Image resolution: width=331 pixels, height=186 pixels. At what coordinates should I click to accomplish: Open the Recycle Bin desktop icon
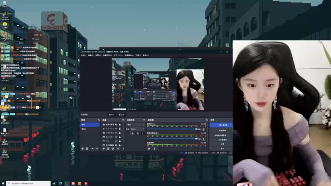coord(5,4)
